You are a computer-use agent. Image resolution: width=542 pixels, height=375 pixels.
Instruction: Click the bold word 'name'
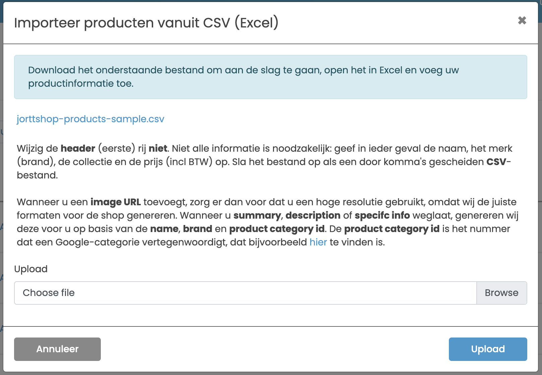tap(164, 229)
